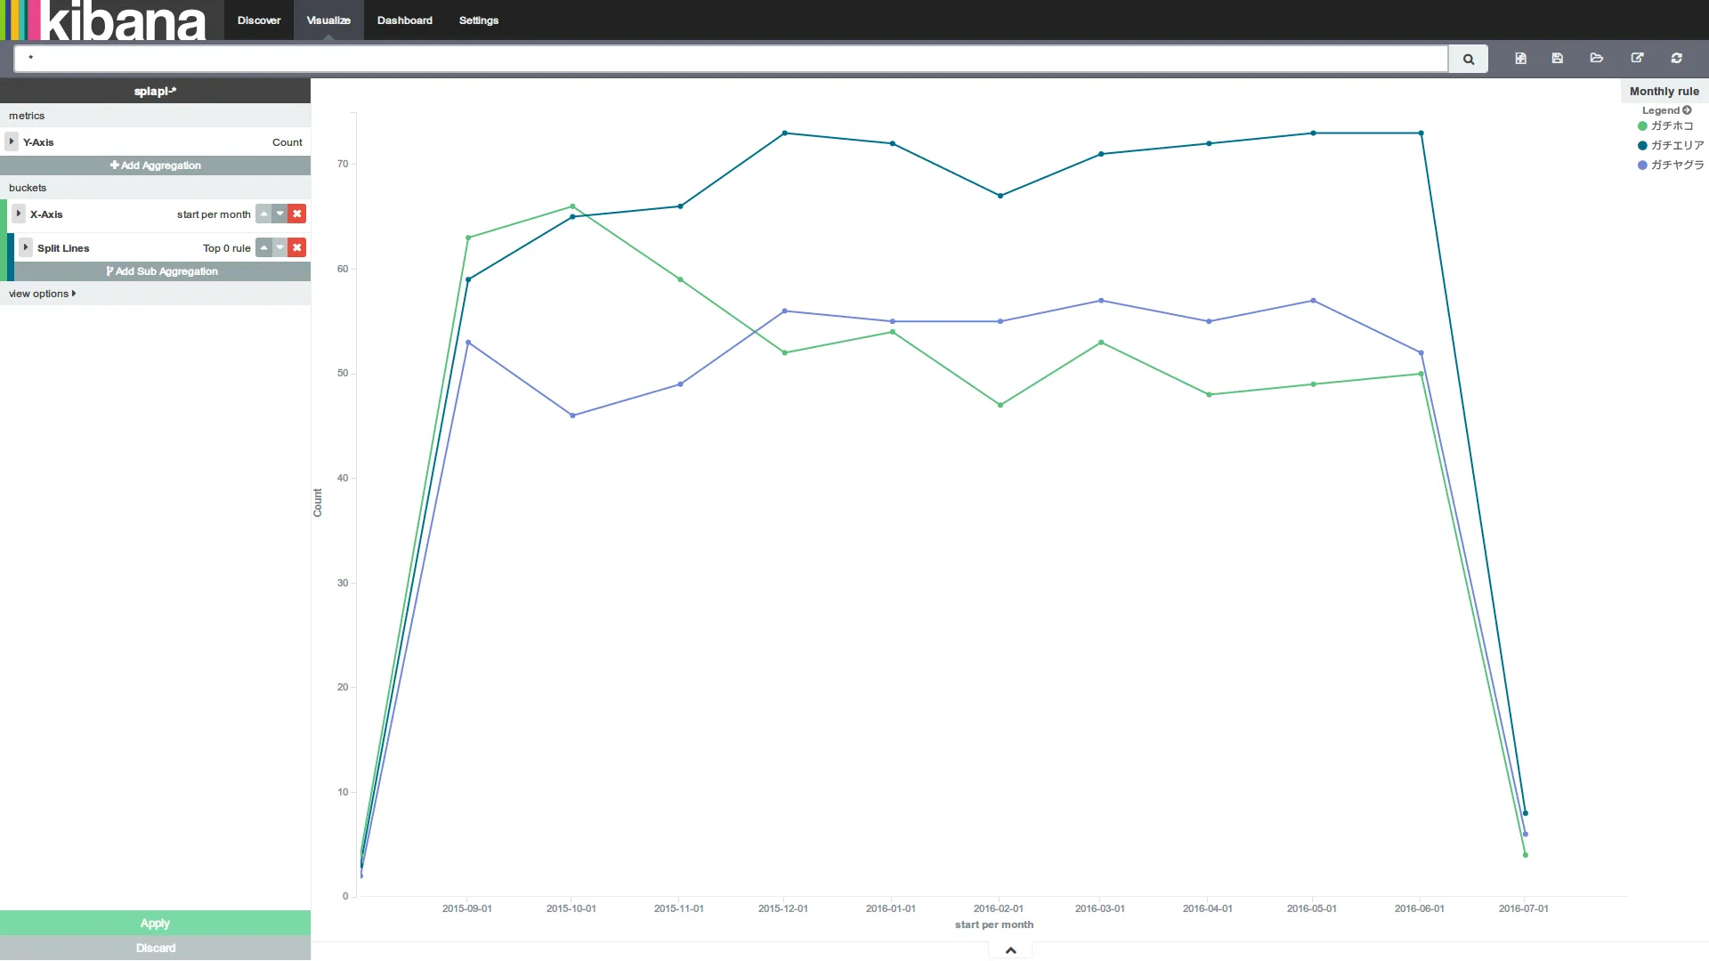
Task: Expand the X-Axis buckets section
Action: point(18,214)
